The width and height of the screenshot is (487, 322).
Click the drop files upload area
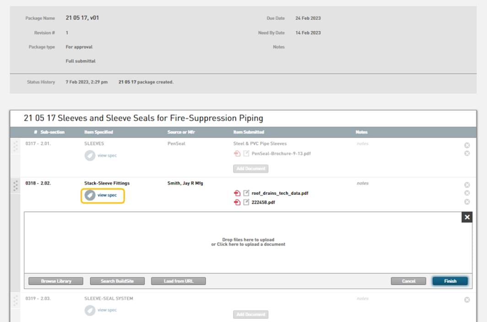coord(248,242)
